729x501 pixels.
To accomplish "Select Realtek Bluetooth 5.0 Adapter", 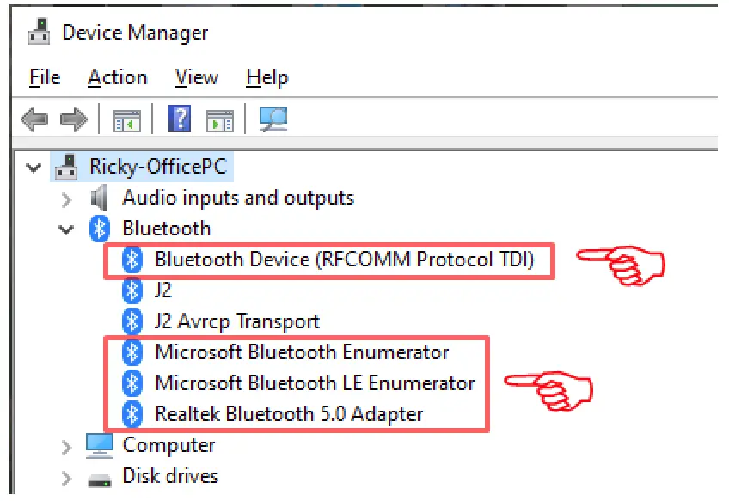I will 289,413.
